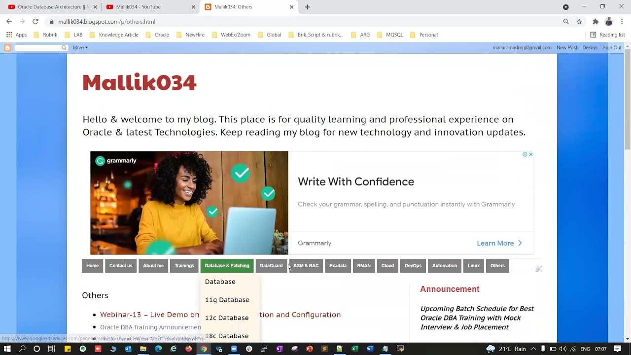Open Slack from the taskbar

[249, 349]
